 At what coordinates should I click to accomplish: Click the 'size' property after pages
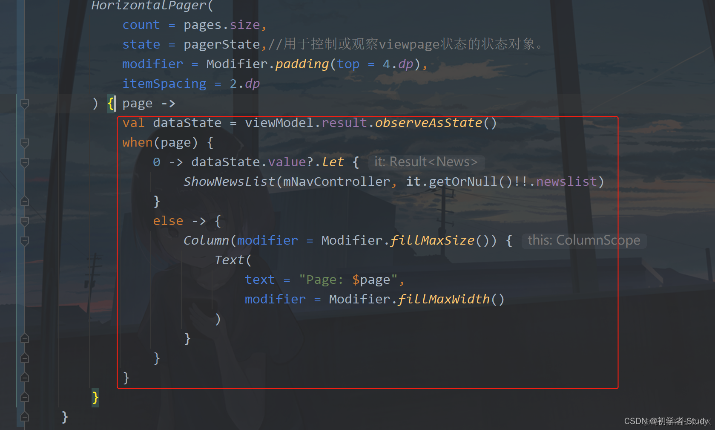(x=245, y=25)
